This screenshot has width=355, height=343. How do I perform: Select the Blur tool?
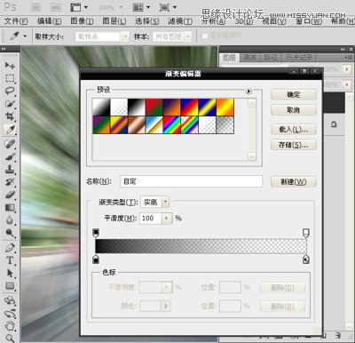(x=10, y=220)
